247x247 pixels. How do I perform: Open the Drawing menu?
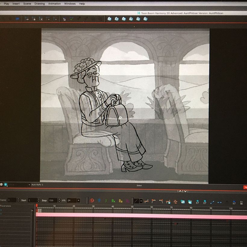point(39,4)
